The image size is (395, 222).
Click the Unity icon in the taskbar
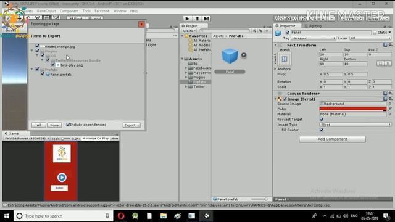point(206,216)
